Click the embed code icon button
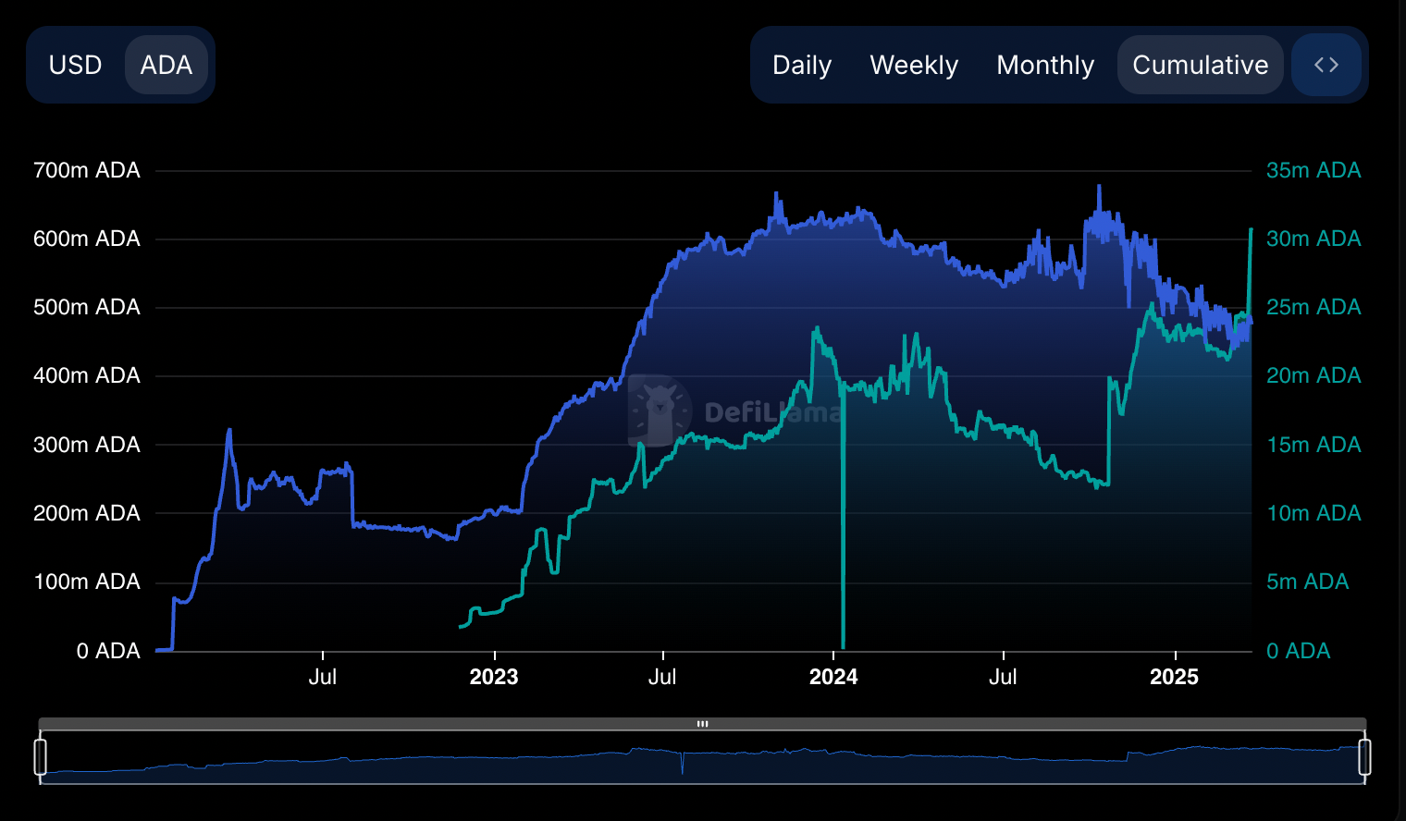The height and width of the screenshot is (821, 1406). (x=1326, y=65)
